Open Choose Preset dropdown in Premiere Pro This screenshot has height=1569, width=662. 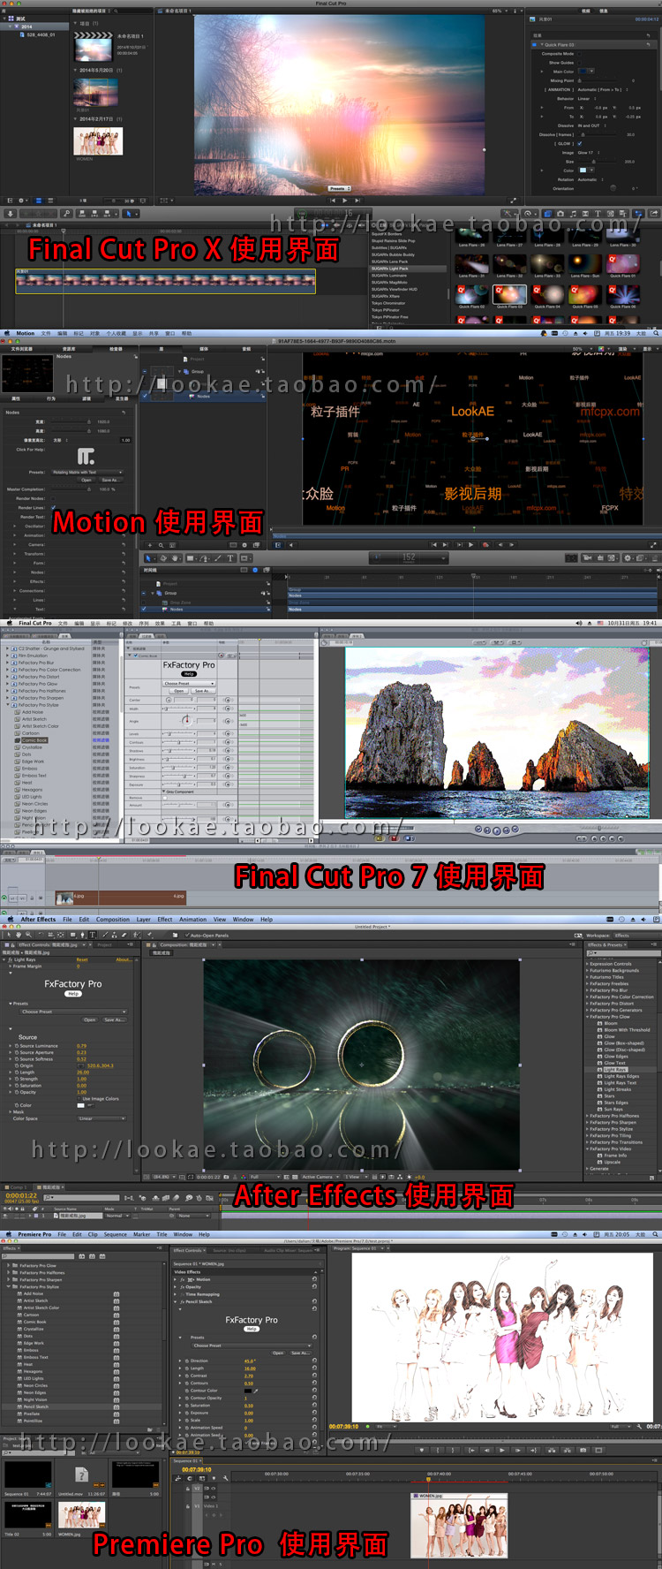(x=252, y=1345)
